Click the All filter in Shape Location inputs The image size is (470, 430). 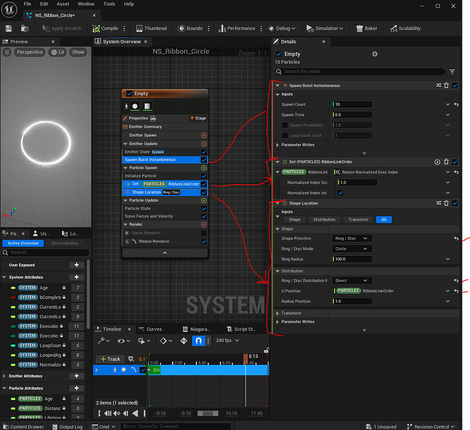[x=383, y=219]
